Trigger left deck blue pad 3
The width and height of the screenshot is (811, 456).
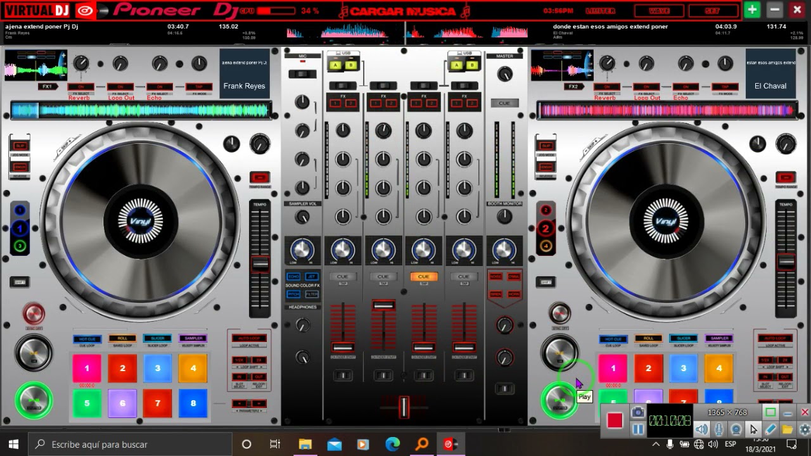click(x=158, y=368)
